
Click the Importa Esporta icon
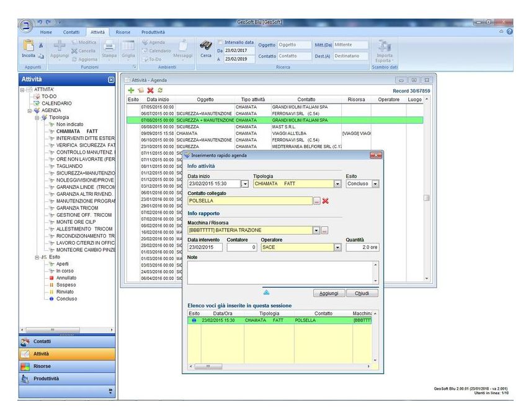tap(385, 45)
